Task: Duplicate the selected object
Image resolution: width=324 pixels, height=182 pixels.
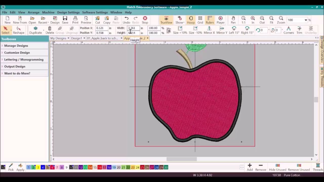Action: tap(35, 30)
